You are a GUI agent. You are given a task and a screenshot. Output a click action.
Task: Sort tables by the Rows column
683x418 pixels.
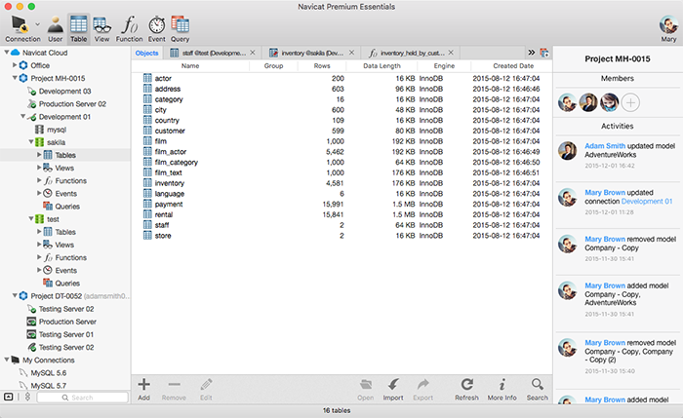coord(322,65)
